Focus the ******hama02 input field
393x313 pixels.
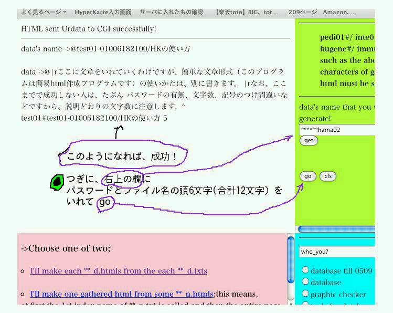click(x=337, y=130)
